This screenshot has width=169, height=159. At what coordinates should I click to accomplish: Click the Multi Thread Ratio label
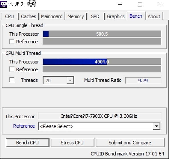pyautogui.click(x=103, y=80)
